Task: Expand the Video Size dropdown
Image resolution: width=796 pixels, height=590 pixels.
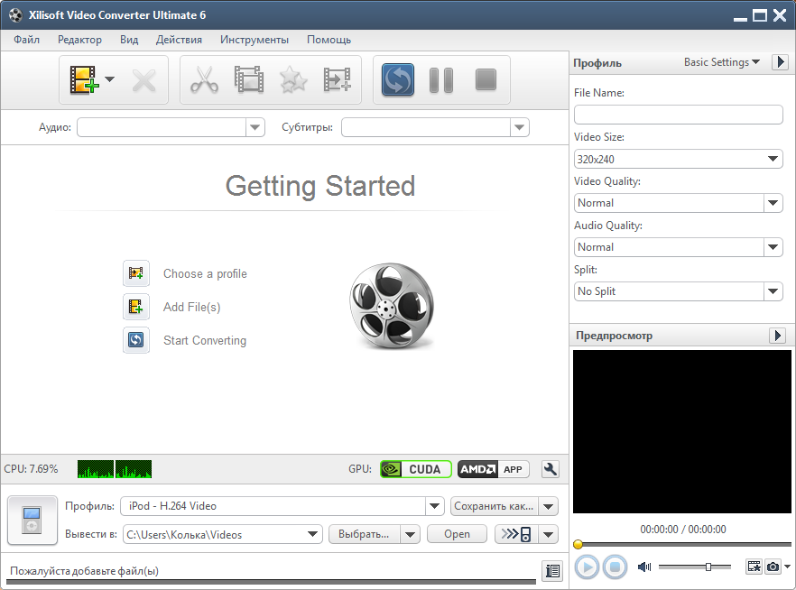Action: (773, 159)
